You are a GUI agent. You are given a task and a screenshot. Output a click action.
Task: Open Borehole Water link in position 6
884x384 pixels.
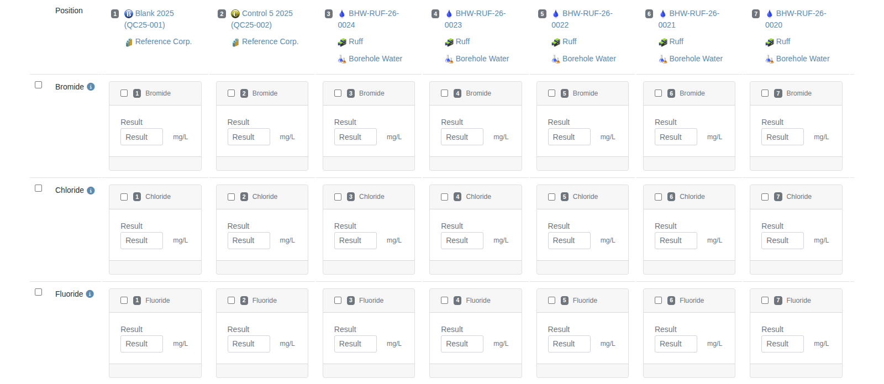696,59
